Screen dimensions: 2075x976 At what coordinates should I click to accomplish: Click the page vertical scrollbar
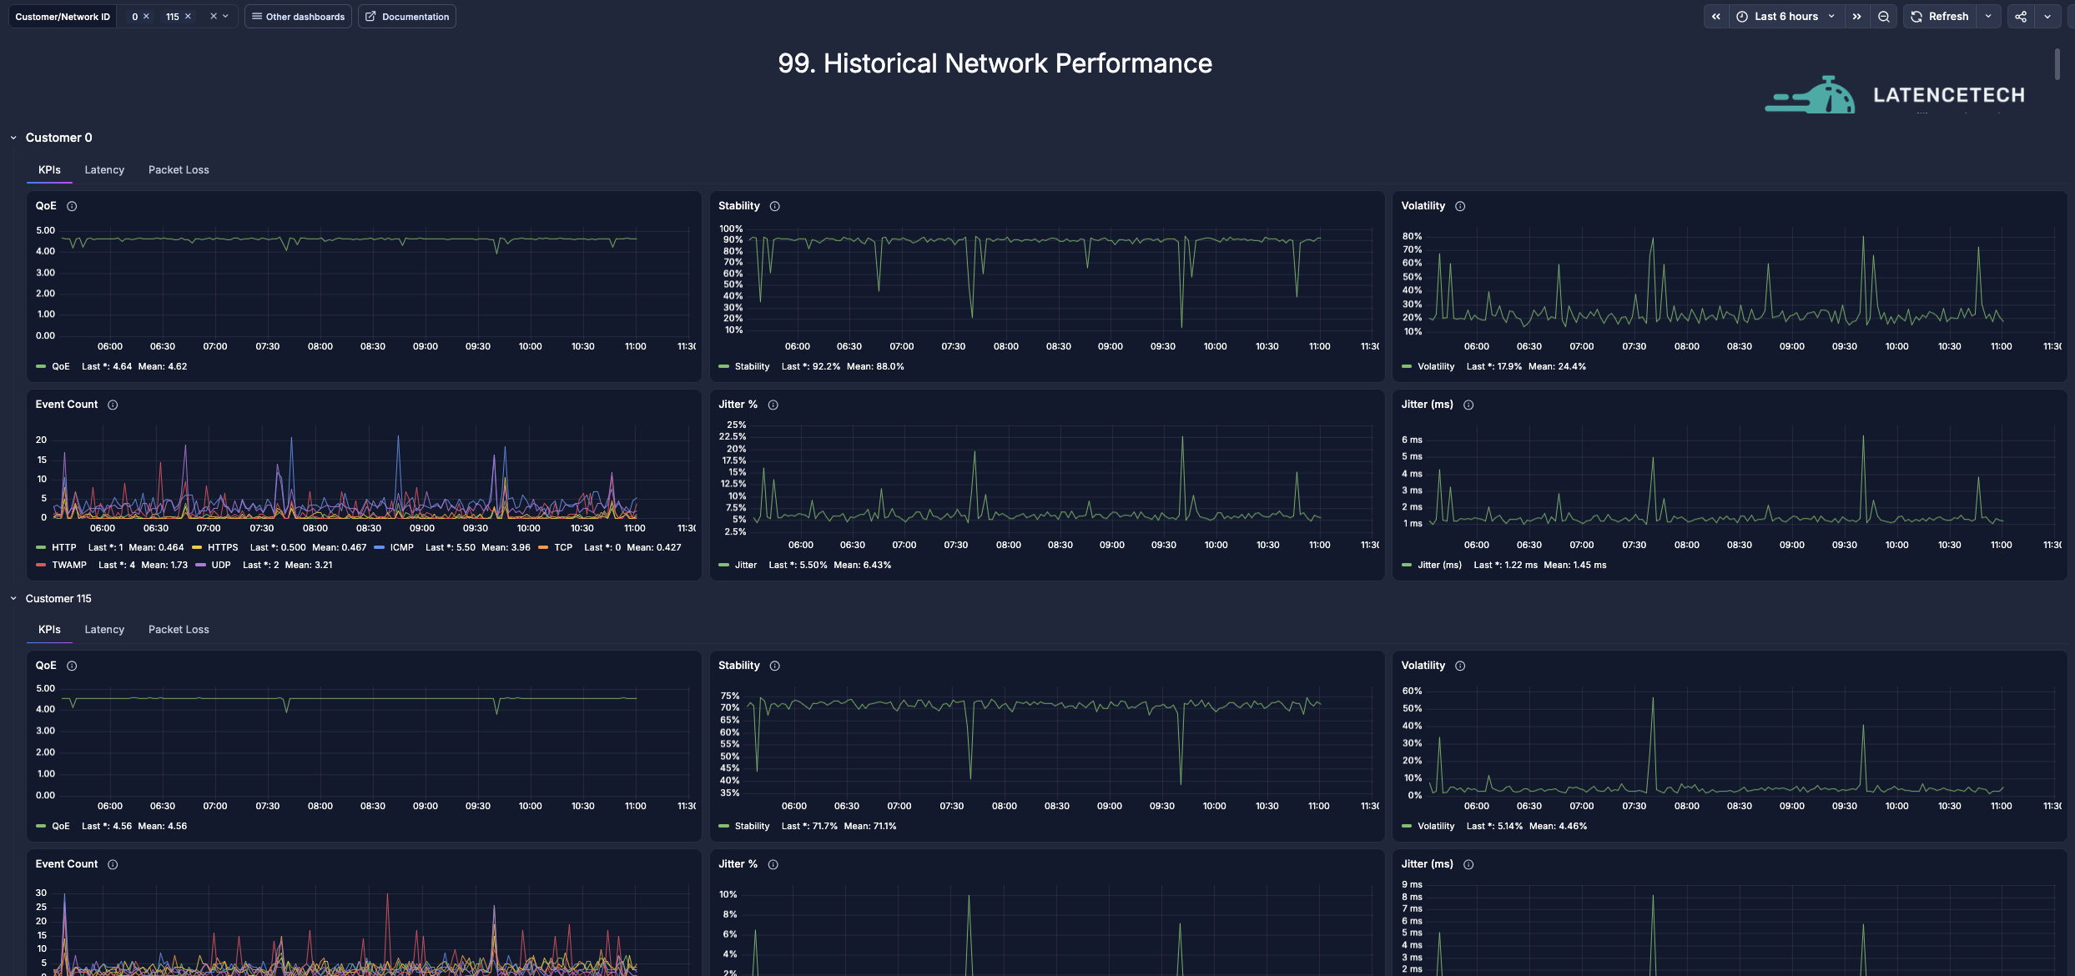tap(2057, 65)
